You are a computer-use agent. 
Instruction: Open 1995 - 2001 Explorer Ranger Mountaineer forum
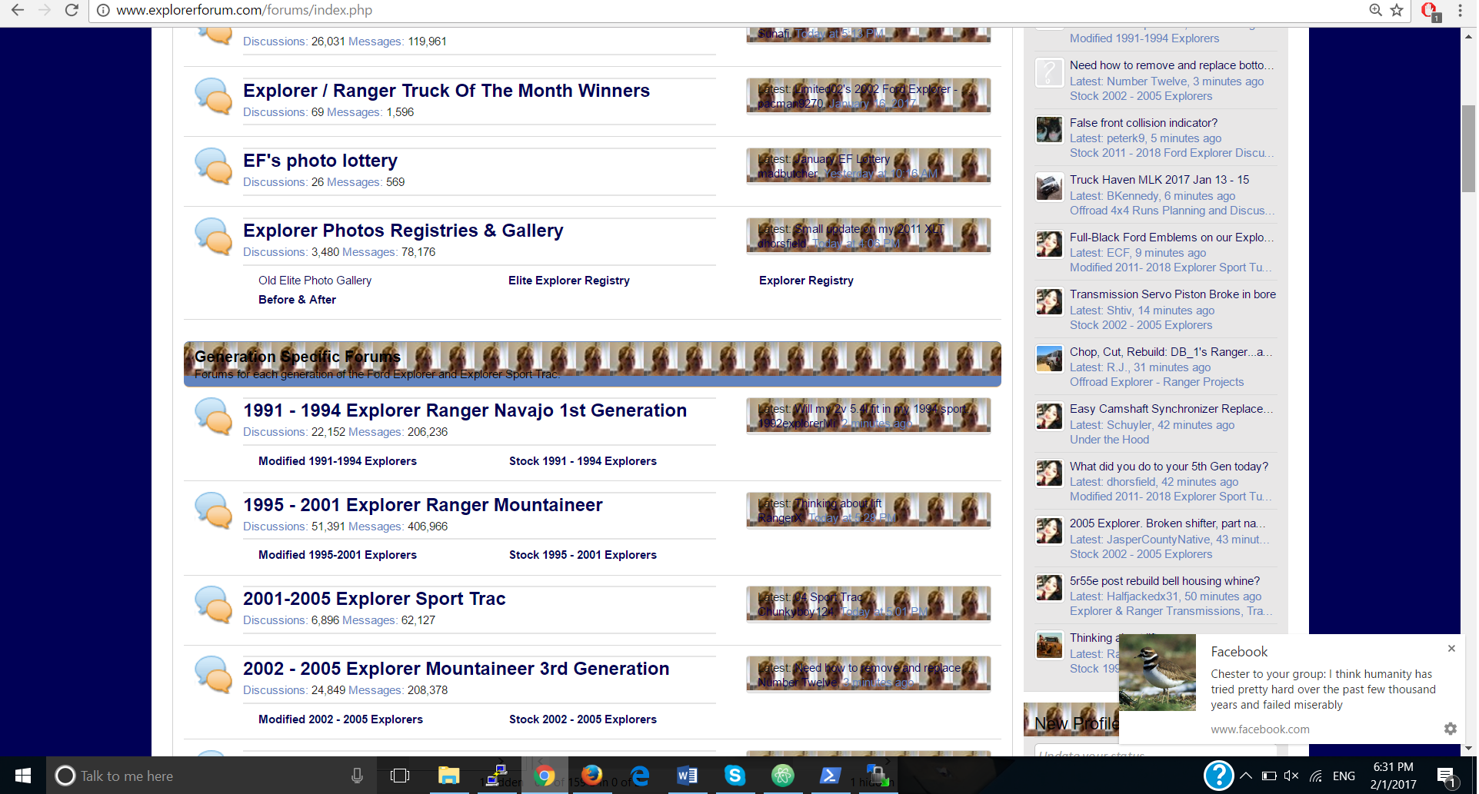click(423, 505)
